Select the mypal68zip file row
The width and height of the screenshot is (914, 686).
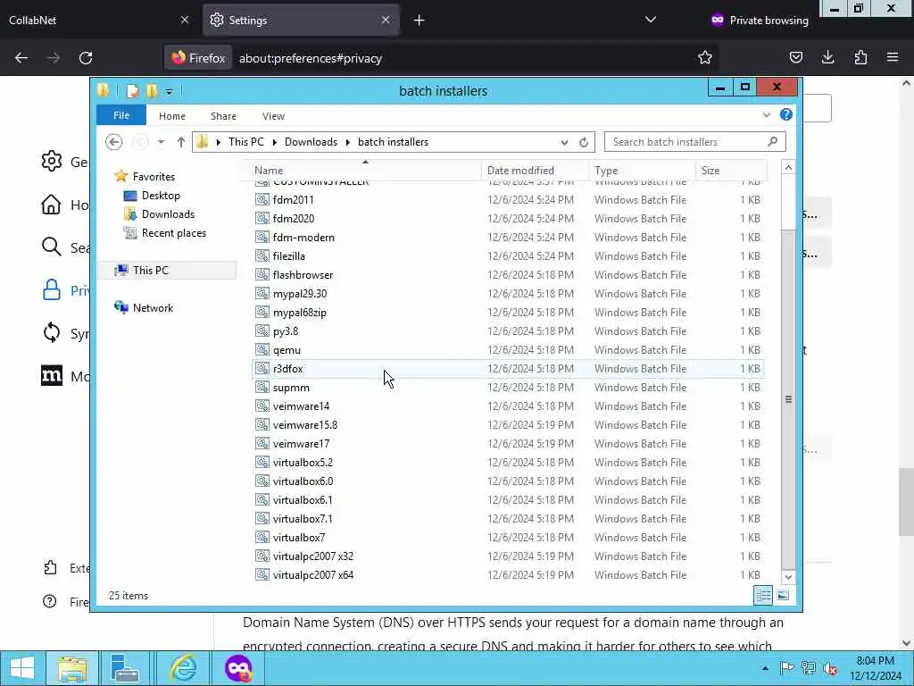tap(508, 312)
